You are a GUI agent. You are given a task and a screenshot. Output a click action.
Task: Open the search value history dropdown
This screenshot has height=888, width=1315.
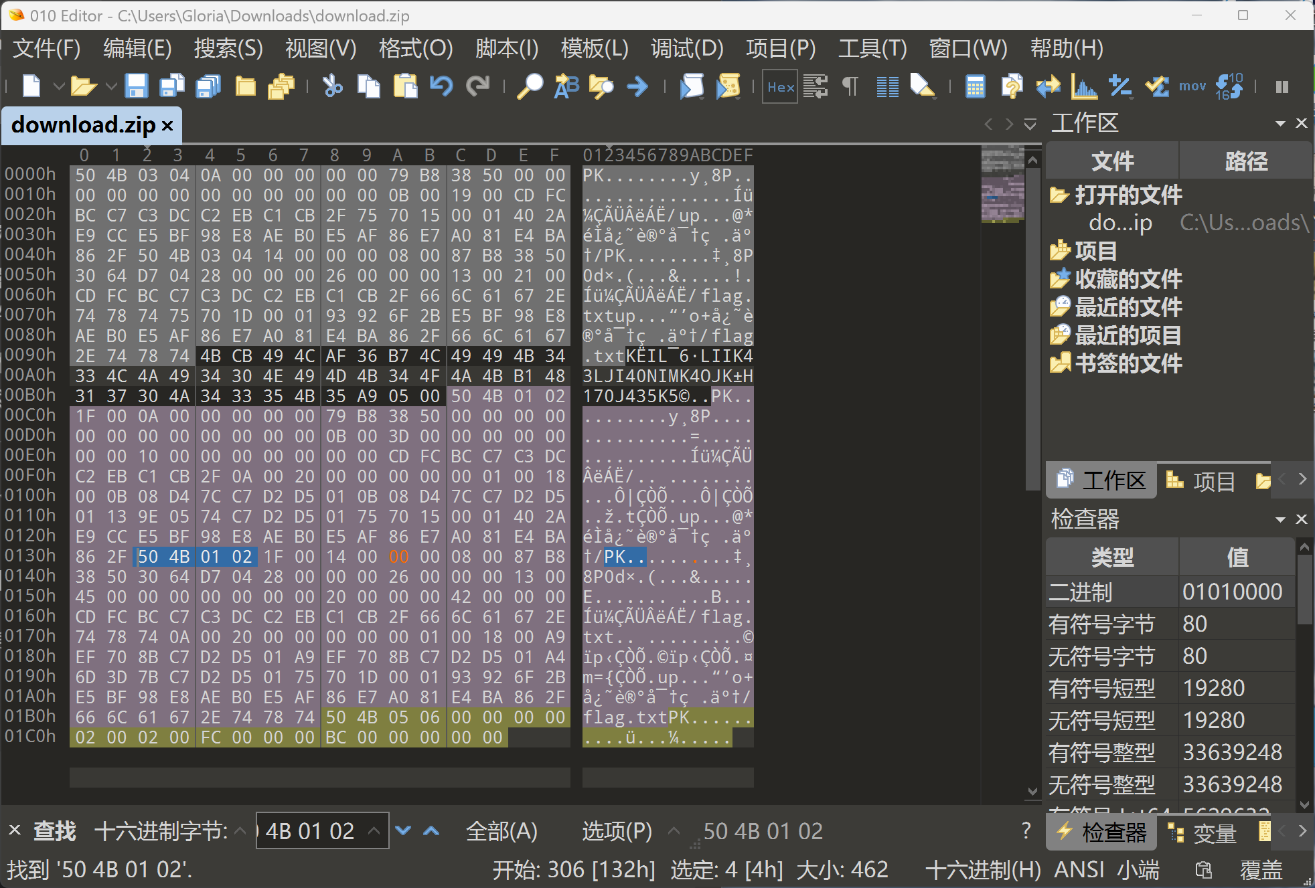pyautogui.click(x=374, y=831)
